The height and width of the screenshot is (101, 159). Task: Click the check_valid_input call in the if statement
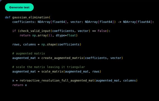[35, 31]
